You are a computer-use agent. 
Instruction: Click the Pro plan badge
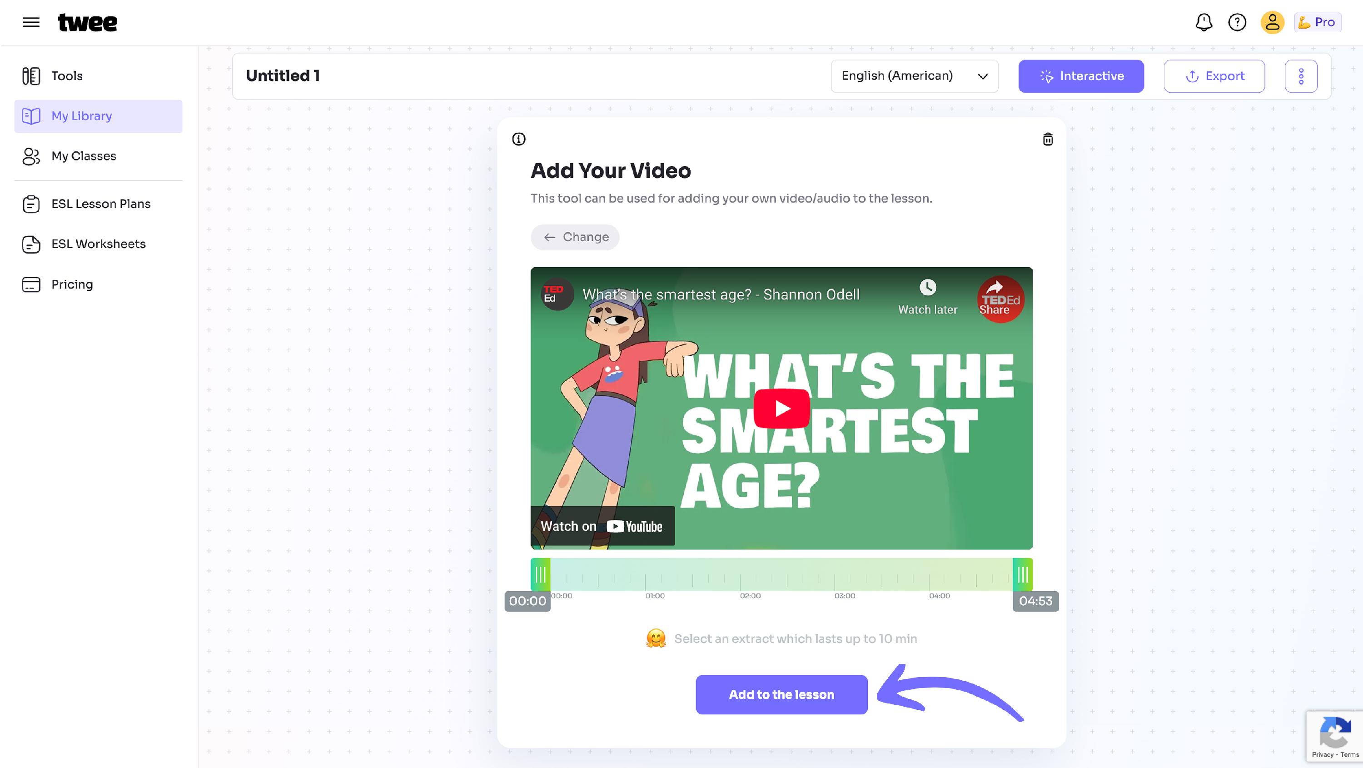[x=1318, y=22]
